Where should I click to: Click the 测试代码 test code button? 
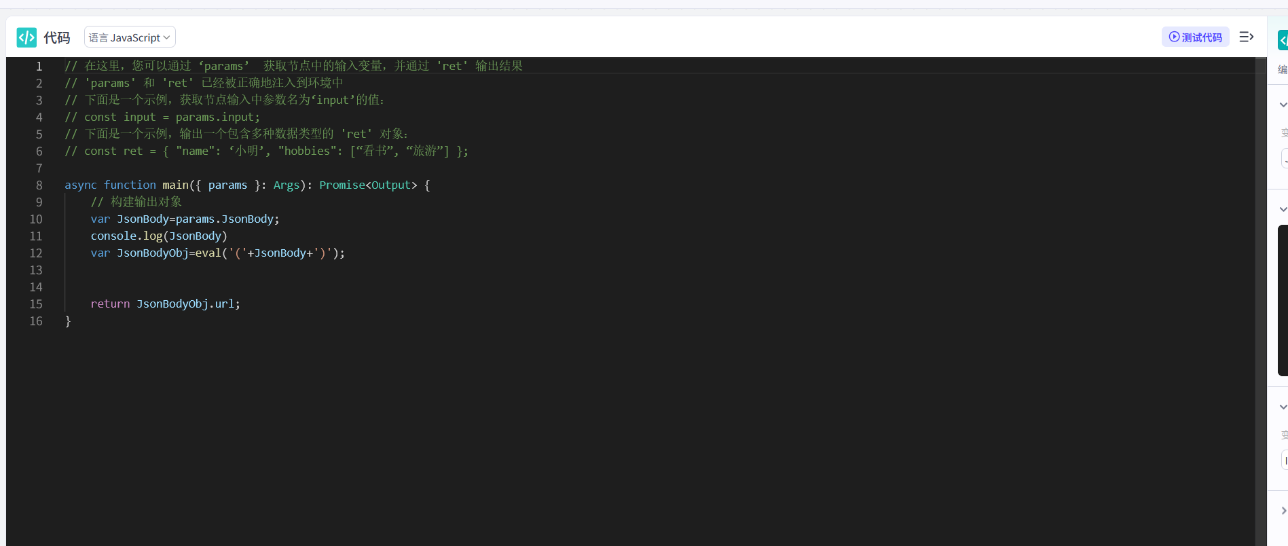pyautogui.click(x=1195, y=37)
